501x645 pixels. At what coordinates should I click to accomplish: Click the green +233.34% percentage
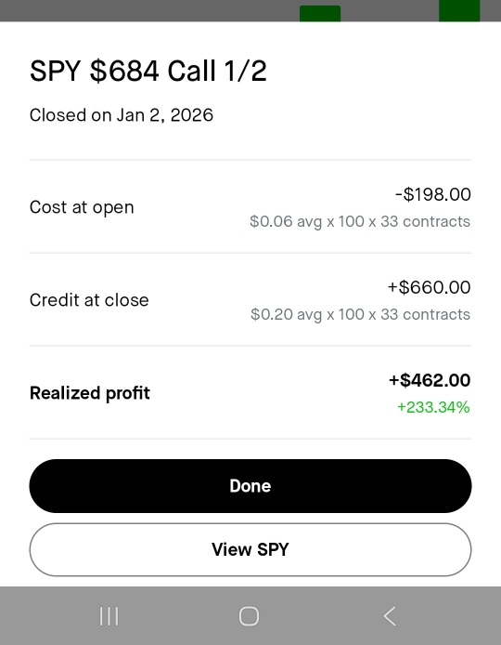[433, 407]
